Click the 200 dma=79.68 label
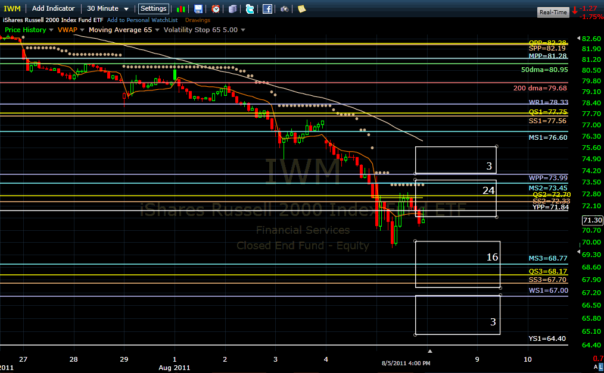The width and height of the screenshot is (604, 373). [x=540, y=88]
